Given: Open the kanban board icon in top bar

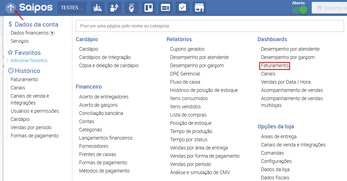Looking at the screenshot, I should tap(149, 8).
